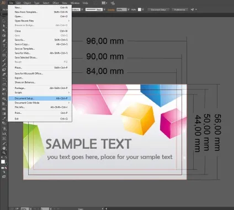Click the Document Setup toolbar button
Screen dimensions: 234x210
158,9
